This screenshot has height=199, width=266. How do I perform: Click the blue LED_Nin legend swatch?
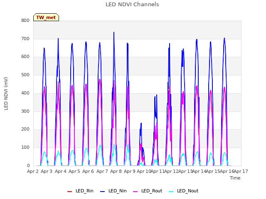pos(103,192)
